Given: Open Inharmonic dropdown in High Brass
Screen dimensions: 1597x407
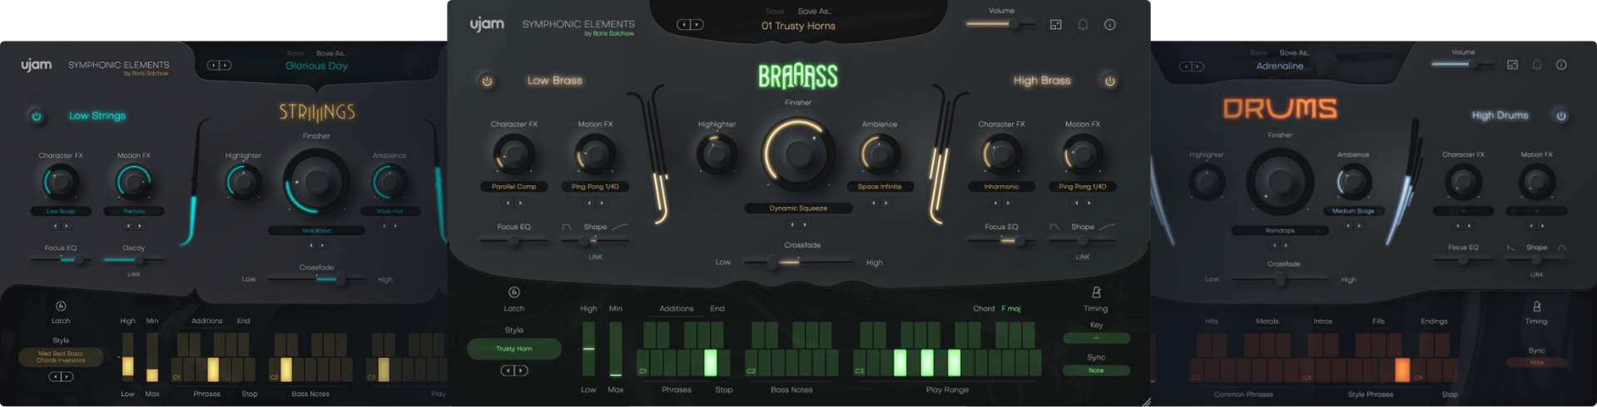Looking at the screenshot, I should pyautogui.click(x=1001, y=187).
